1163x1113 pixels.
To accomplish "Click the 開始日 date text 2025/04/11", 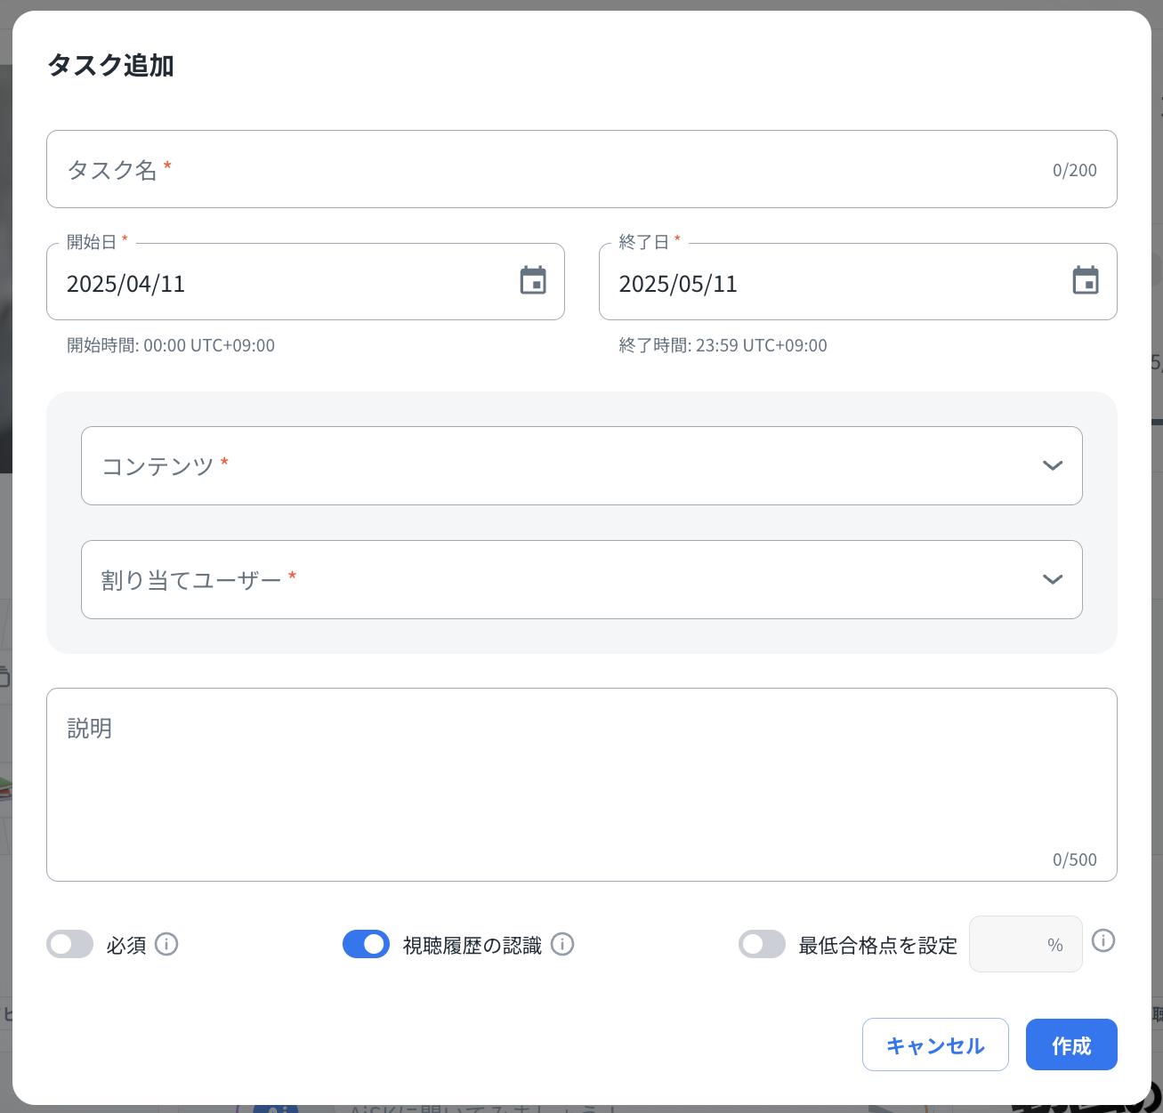I will point(126,284).
